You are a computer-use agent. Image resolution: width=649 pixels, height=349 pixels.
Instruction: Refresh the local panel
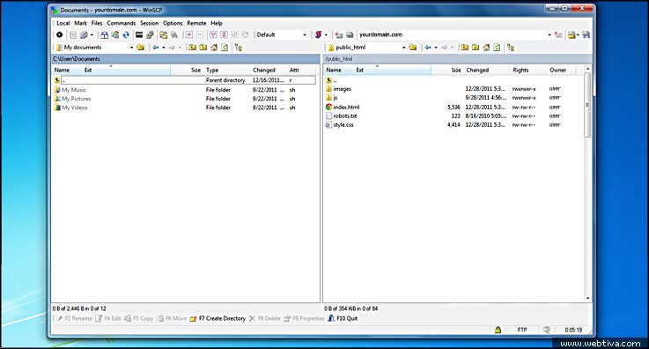click(x=225, y=48)
